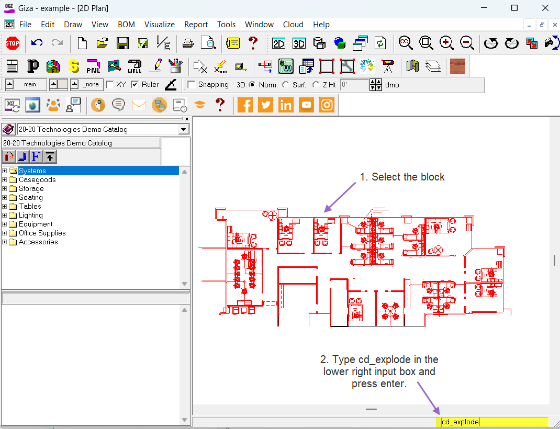This screenshot has height=429, width=560.
Task: Open the catalog selection dropdown
Action: point(184,129)
